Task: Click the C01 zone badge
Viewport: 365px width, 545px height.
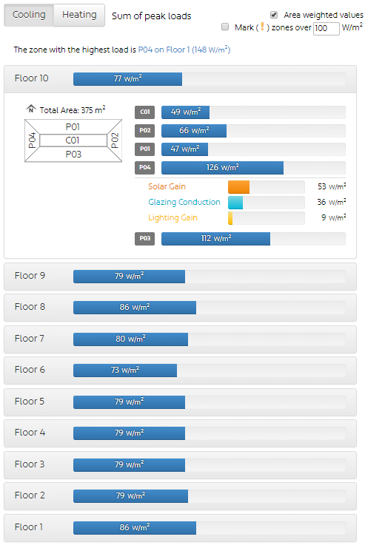Action: click(145, 112)
